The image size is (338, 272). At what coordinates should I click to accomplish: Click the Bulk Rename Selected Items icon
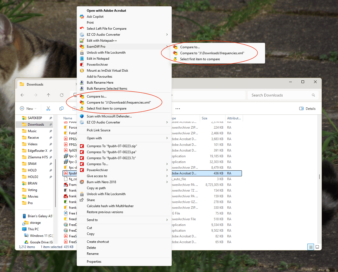[x=82, y=89]
